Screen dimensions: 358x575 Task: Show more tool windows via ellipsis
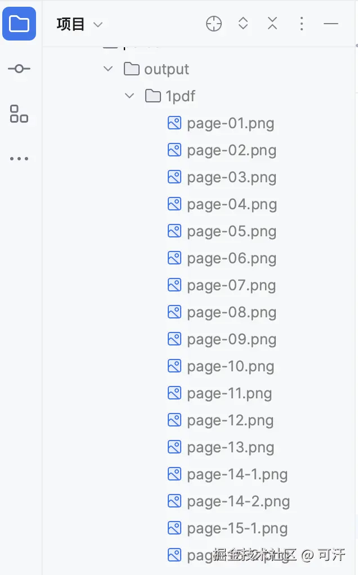19,159
